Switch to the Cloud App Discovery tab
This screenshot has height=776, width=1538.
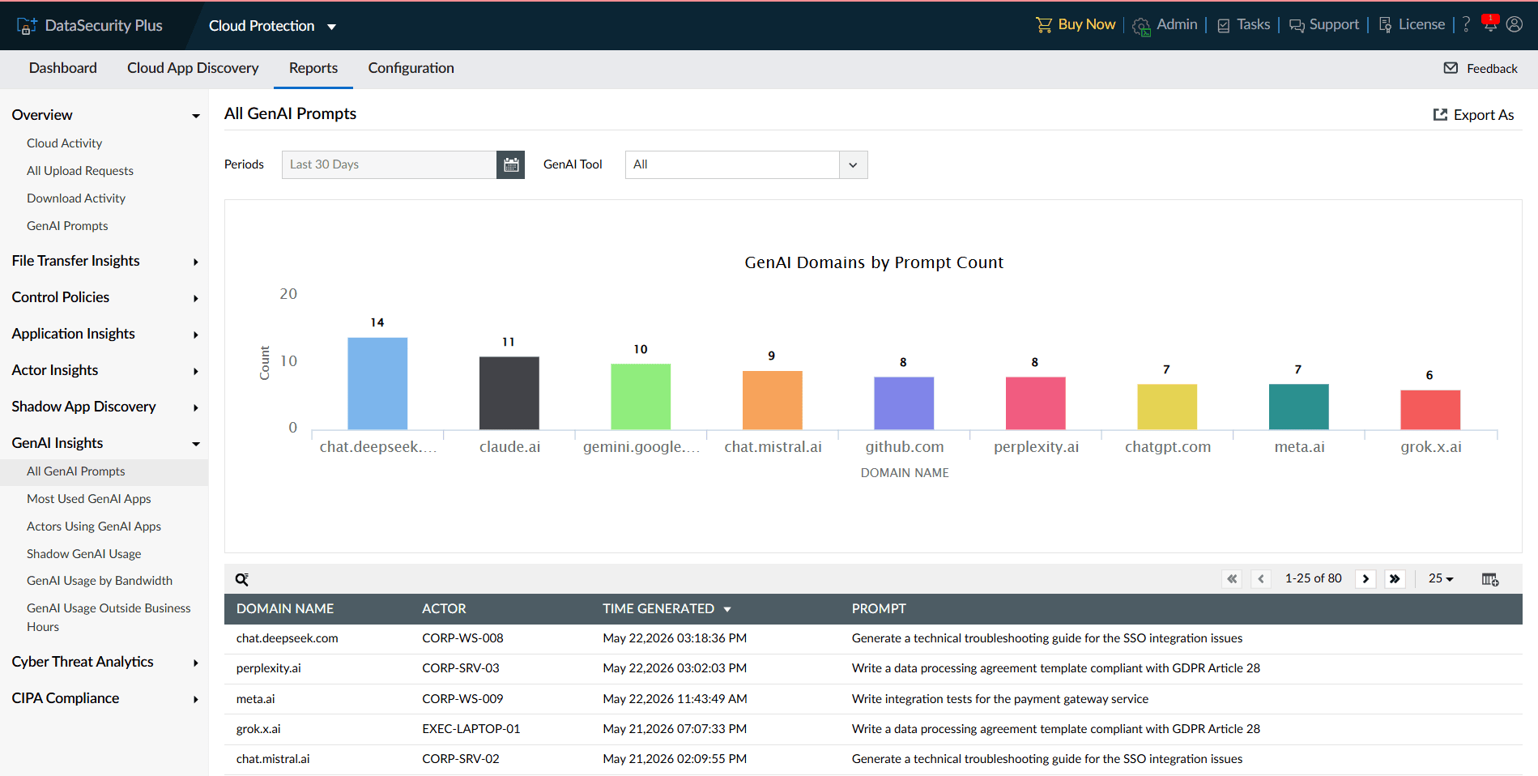point(193,68)
